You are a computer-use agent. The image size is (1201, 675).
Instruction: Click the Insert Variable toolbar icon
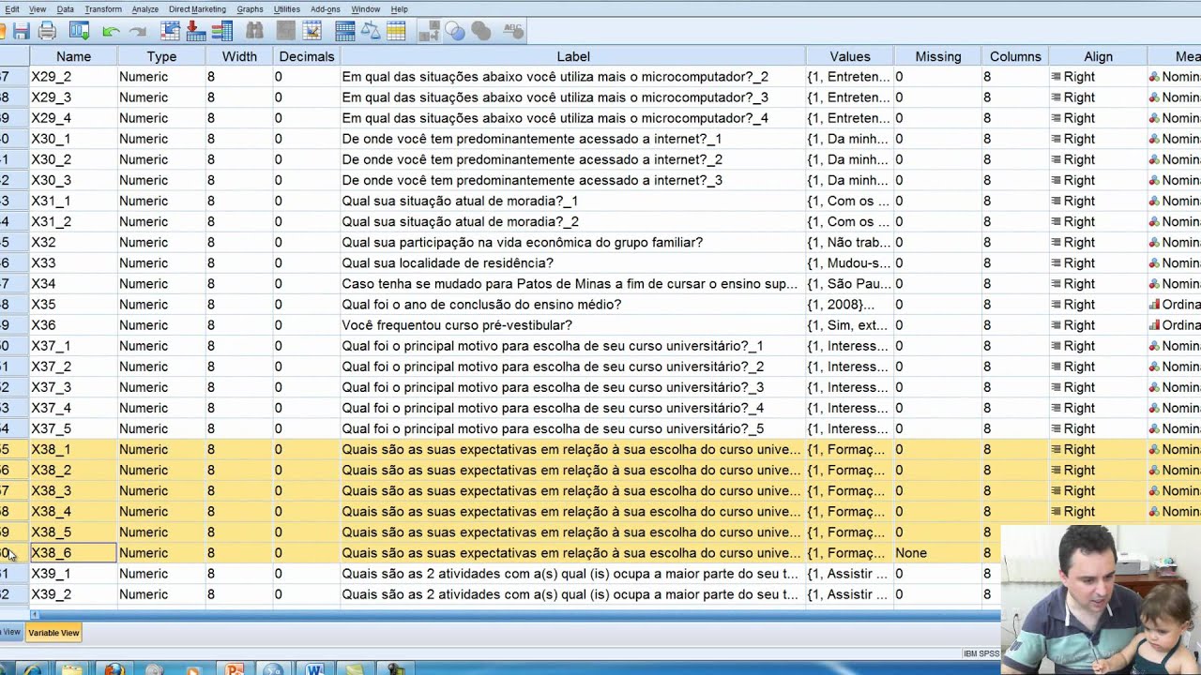coord(312,31)
